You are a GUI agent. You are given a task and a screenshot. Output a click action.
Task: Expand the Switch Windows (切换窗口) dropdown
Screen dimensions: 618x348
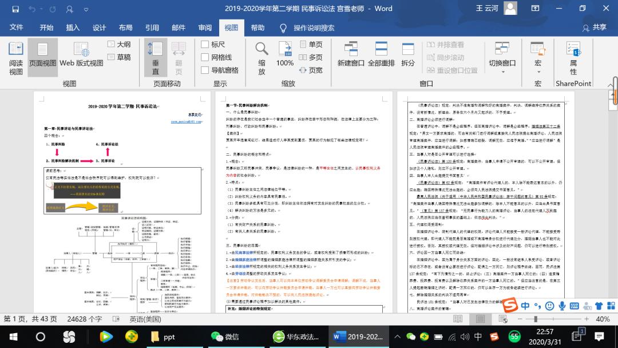(x=502, y=58)
